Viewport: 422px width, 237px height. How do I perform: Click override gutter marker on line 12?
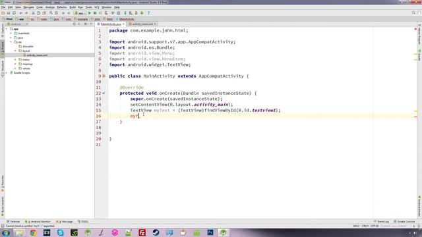(104, 93)
